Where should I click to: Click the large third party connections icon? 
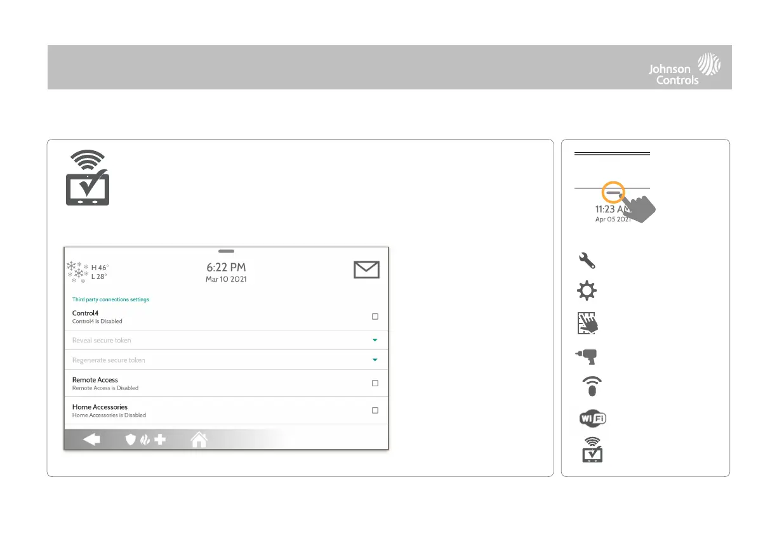(x=88, y=177)
